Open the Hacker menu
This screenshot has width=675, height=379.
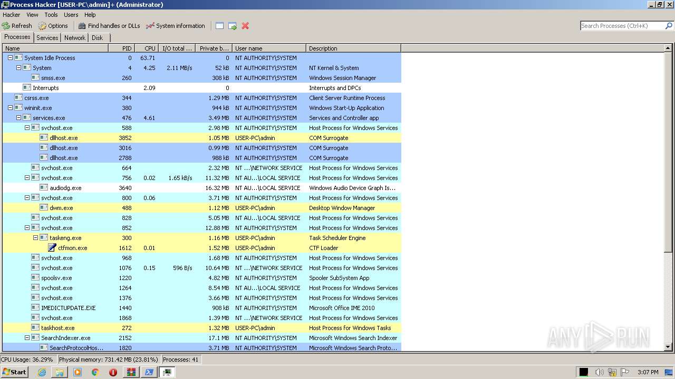[x=12, y=15]
